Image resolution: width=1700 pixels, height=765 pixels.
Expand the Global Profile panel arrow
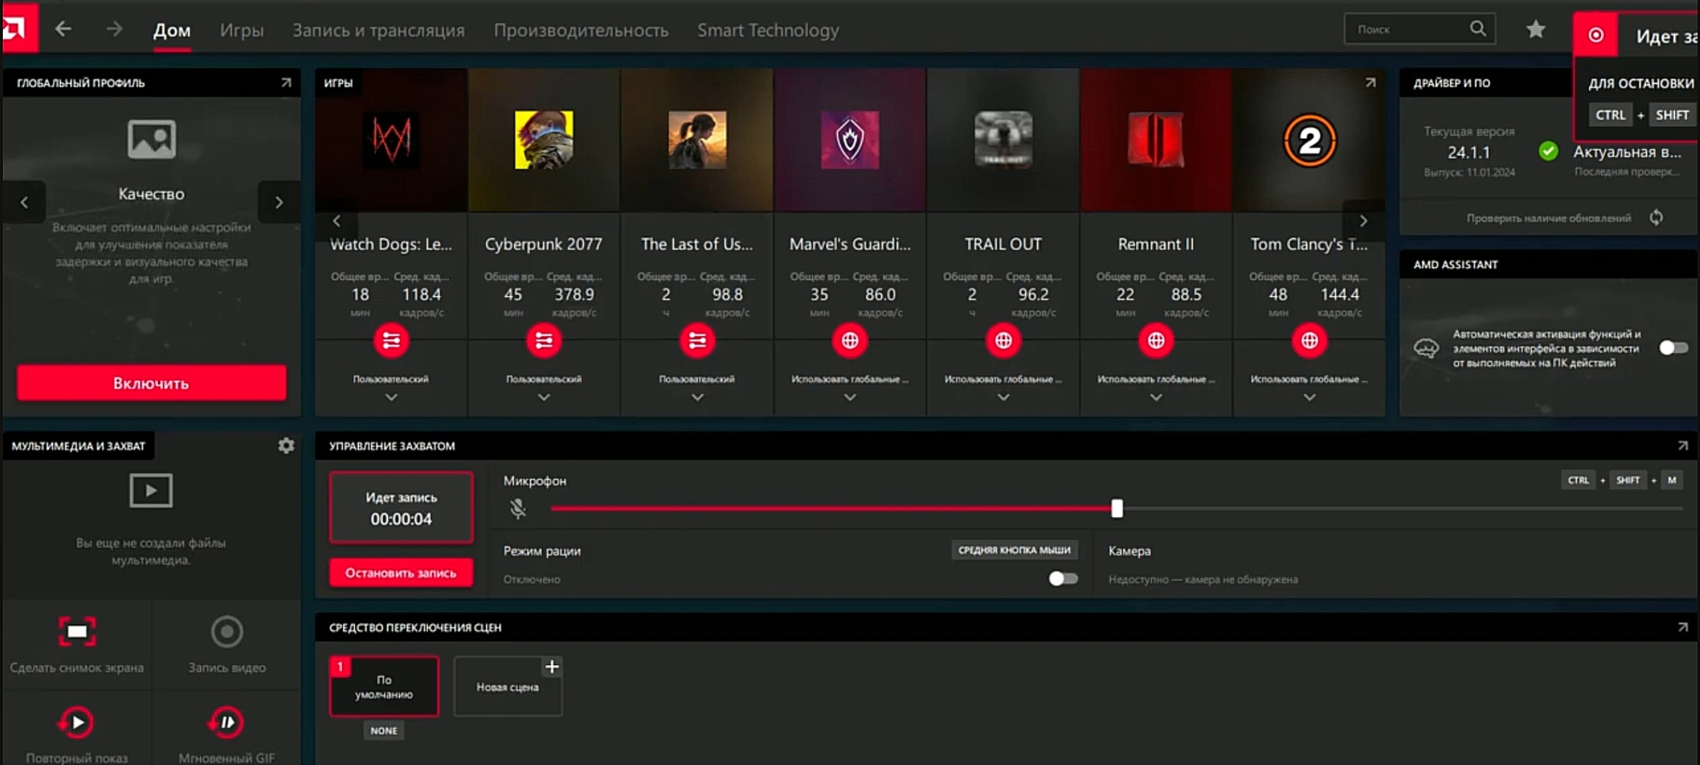pyautogui.click(x=286, y=83)
